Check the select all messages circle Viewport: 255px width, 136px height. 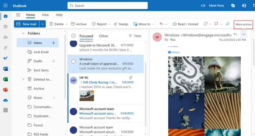tap(73, 36)
